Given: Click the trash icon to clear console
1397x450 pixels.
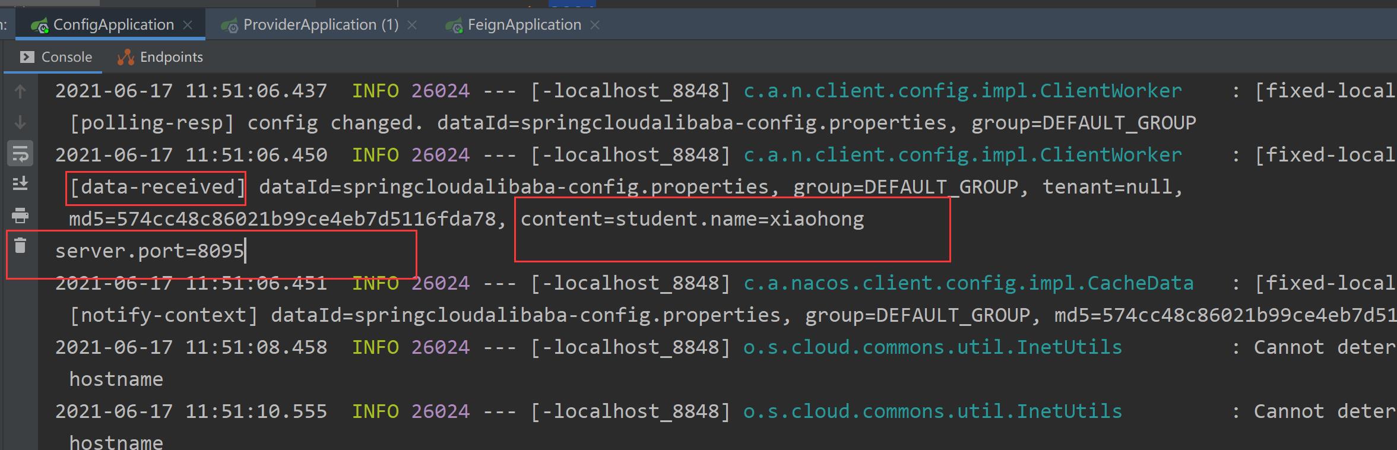Looking at the screenshot, I should tap(20, 245).
